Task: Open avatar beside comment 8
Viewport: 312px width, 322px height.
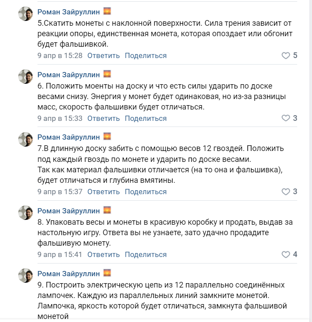Action: click(x=26, y=213)
